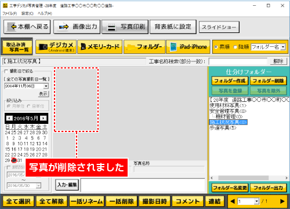
Task: Open 画像出力 image export
Action: [77, 27]
